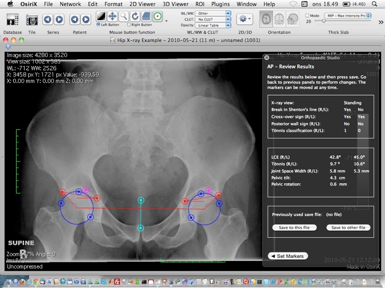Select the Zoom magnifier tool
The height and width of the screenshot is (288, 385).
pyautogui.click(x=123, y=16)
